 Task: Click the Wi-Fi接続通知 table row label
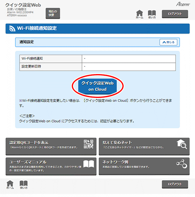point(32,59)
